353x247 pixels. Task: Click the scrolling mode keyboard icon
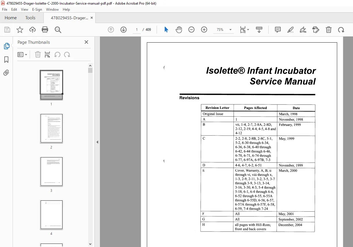tap(259, 30)
